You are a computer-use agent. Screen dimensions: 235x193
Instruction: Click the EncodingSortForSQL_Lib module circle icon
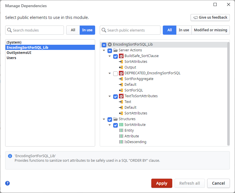110,44
